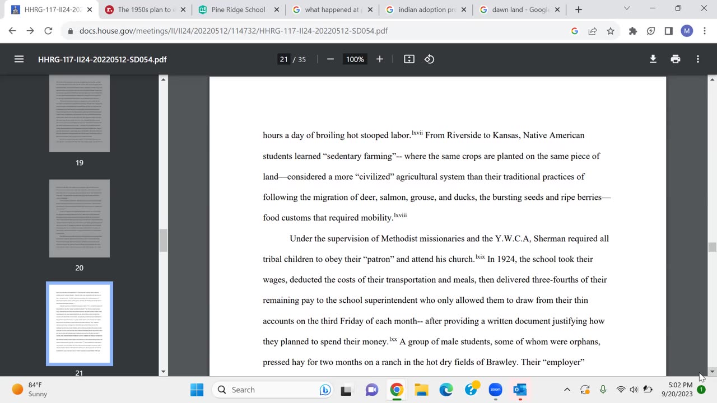Close the HHRG-117 PDF tab
717x403 pixels.
click(x=90, y=10)
